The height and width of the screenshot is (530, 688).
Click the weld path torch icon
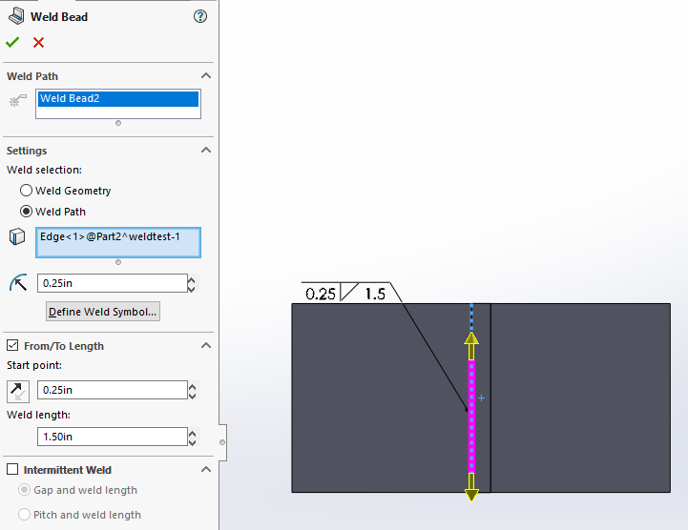(17, 100)
